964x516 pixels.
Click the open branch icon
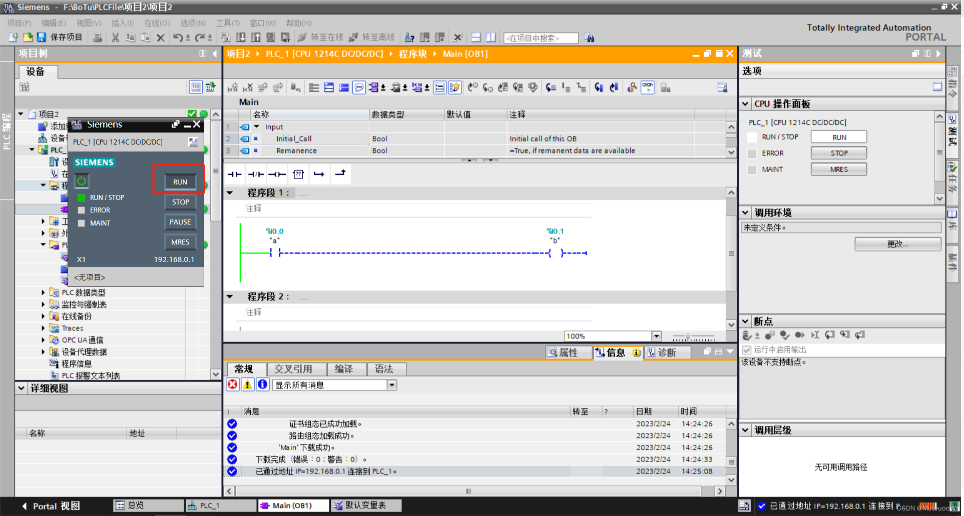click(319, 174)
